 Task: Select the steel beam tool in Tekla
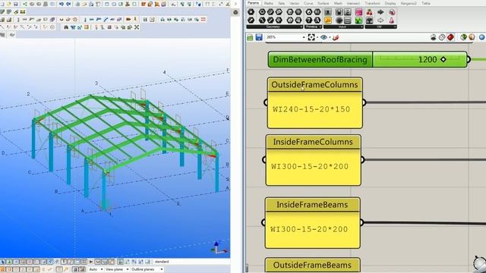[x=92, y=19]
